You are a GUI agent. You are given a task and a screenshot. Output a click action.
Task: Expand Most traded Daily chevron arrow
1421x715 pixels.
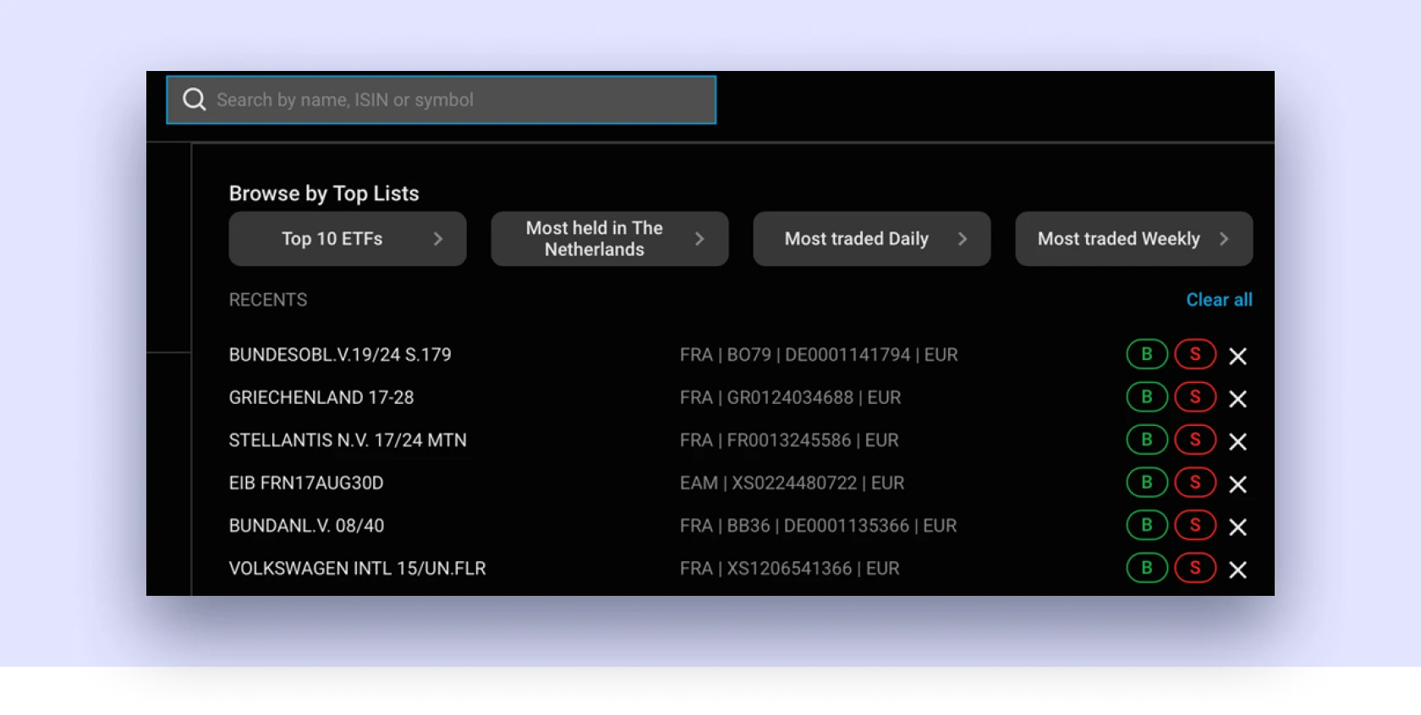[962, 239]
